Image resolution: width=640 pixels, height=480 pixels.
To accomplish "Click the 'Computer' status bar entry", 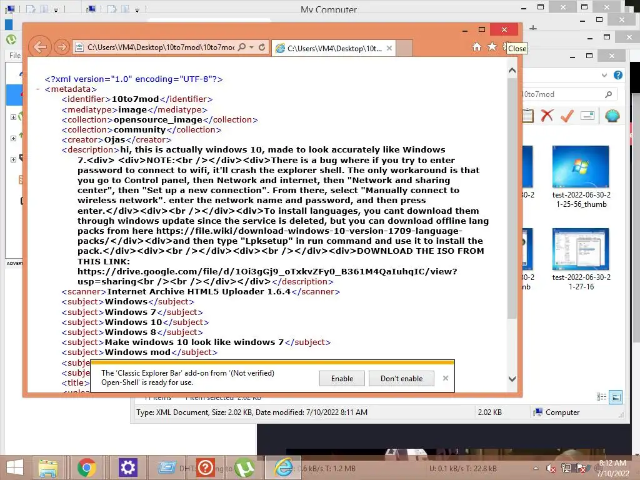I will [556, 412].
